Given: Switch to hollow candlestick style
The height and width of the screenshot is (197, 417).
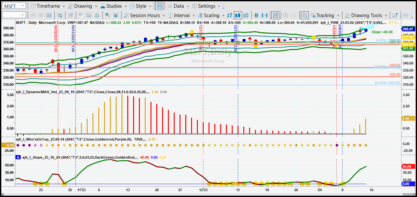Looking at the screenshot, I should pyautogui.click(x=246, y=15).
